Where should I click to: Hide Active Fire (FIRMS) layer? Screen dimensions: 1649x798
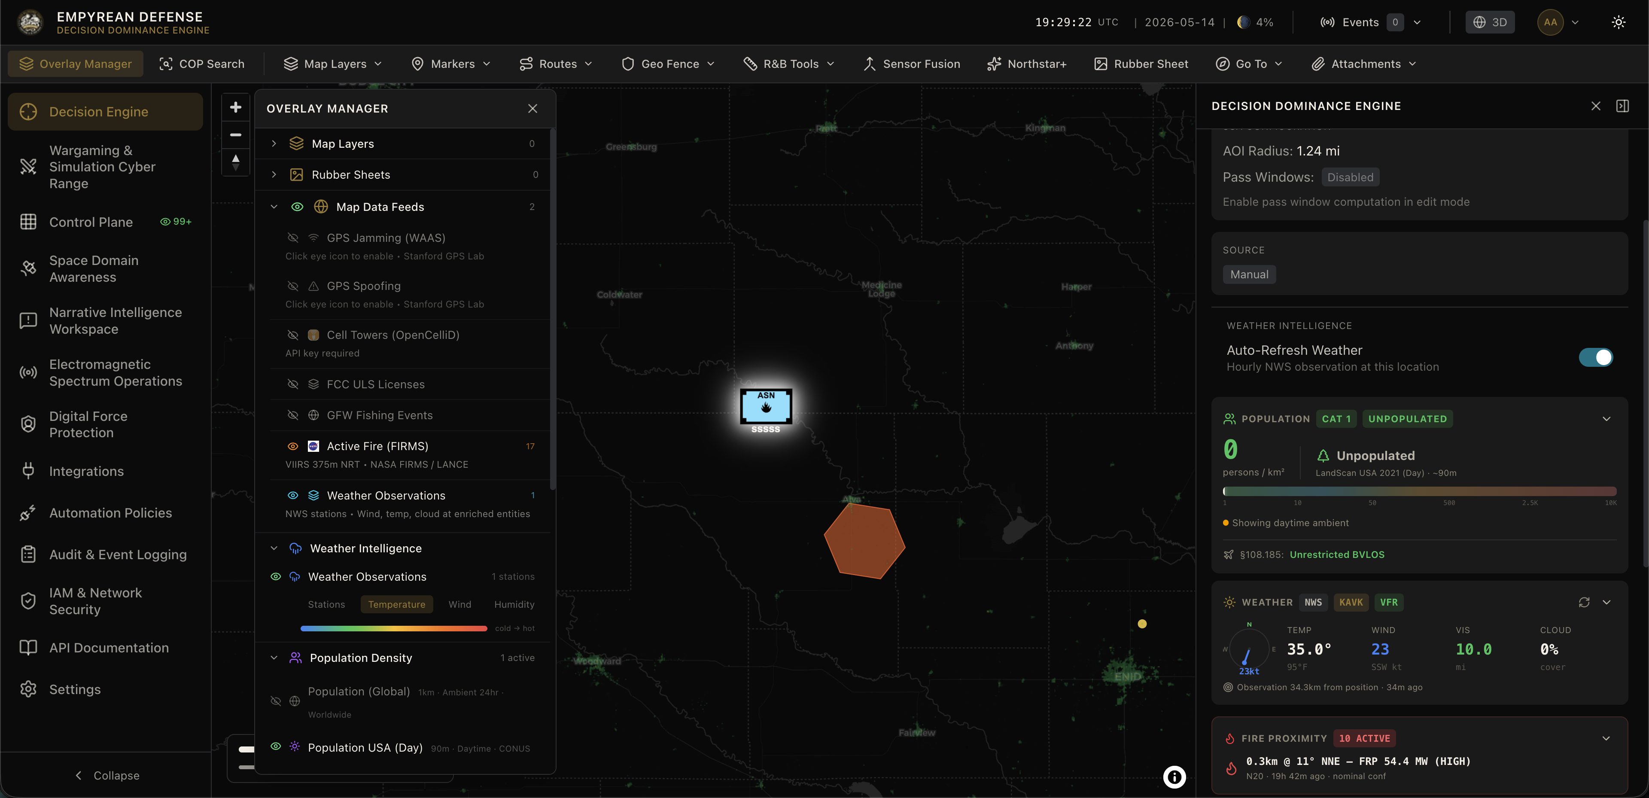[292, 446]
